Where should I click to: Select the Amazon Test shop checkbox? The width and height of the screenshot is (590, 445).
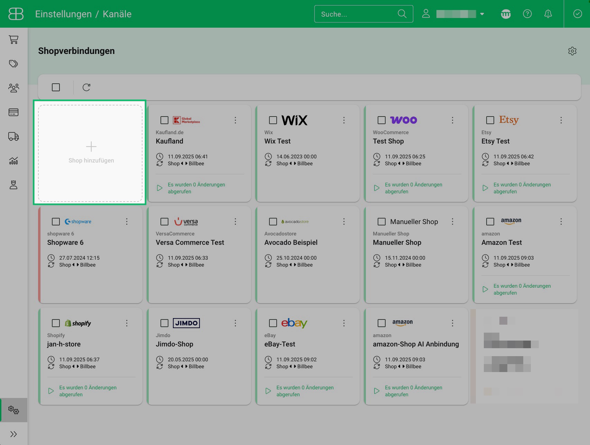tap(490, 222)
